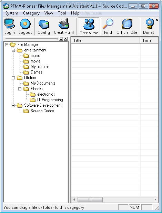Select the movie folder icon
Viewport: 162px width, 213px height.
26,61
